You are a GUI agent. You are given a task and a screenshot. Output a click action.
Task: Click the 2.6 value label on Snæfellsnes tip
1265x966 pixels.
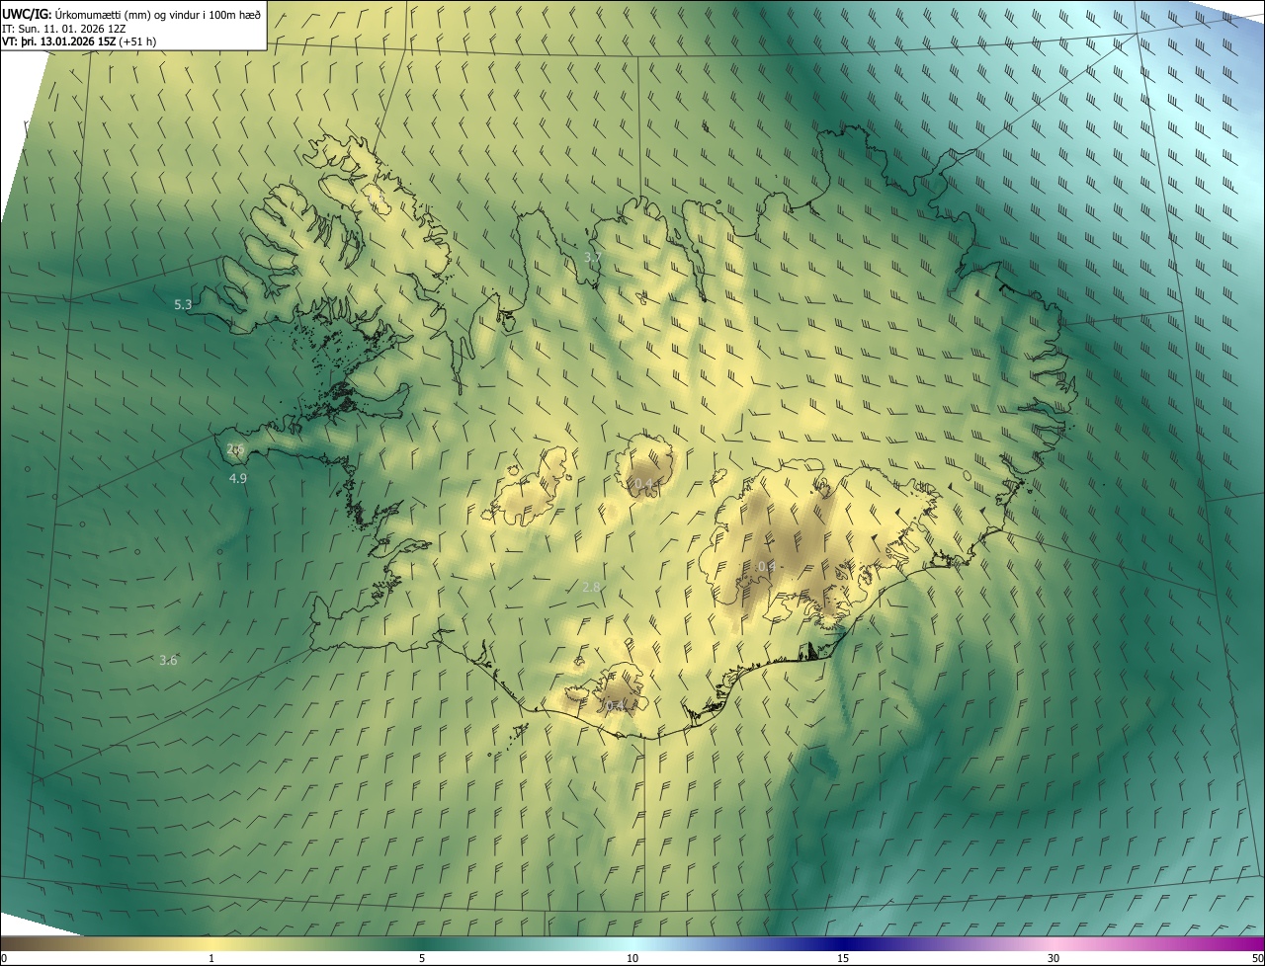coord(235,448)
